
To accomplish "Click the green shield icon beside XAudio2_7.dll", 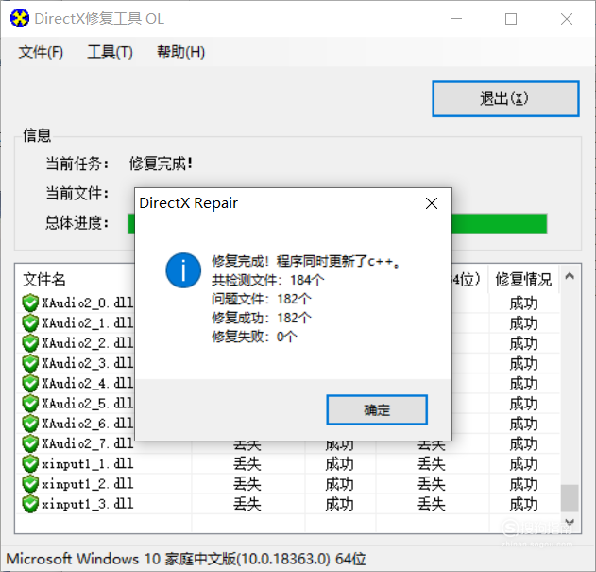I will [x=30, y=443].
